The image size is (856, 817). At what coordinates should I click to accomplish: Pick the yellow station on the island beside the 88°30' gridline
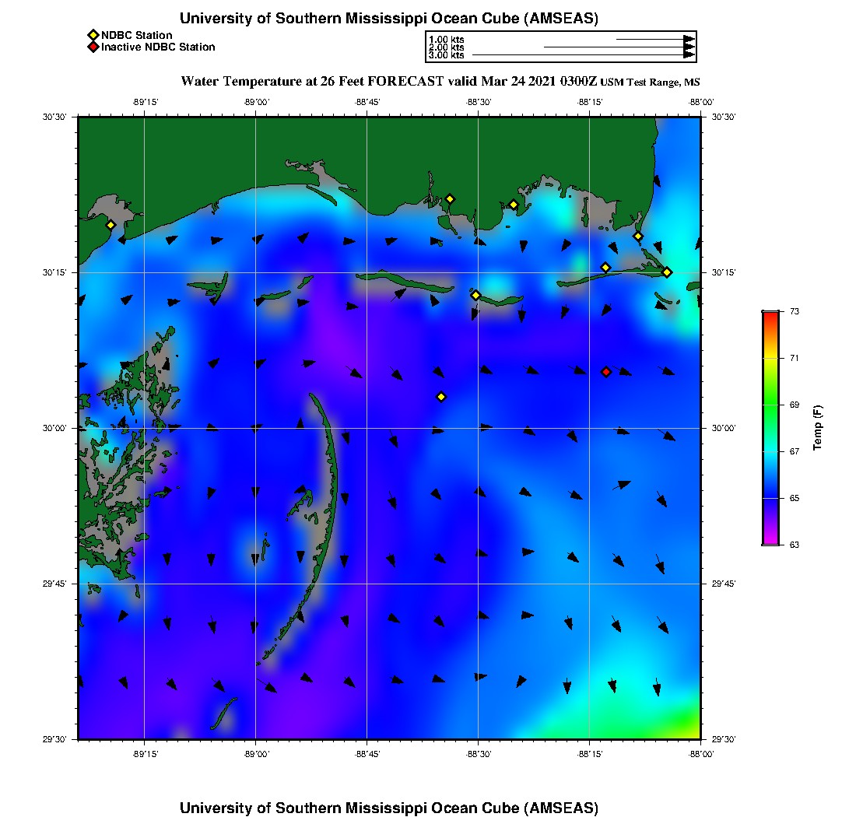pyautogui.click(x=475, y=295)
